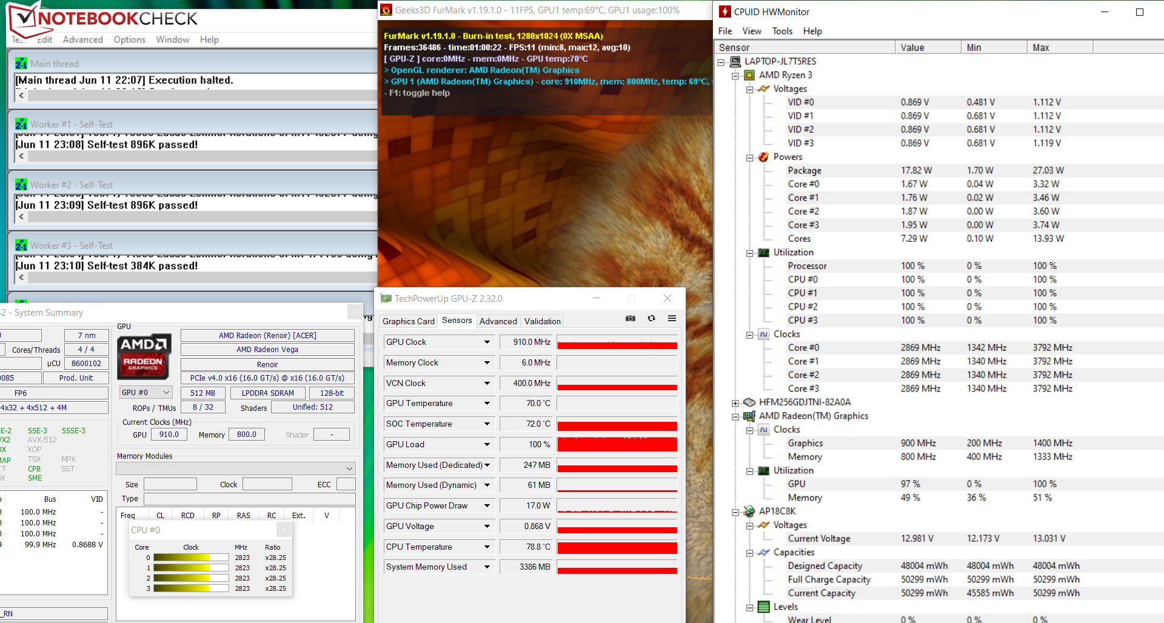Switch to the Validation tab in GPU-Z

[x=543, y=321]
